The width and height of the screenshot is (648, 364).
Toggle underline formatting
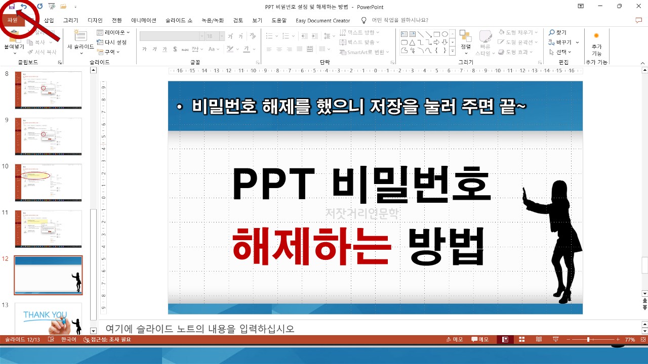click(165, 49)
